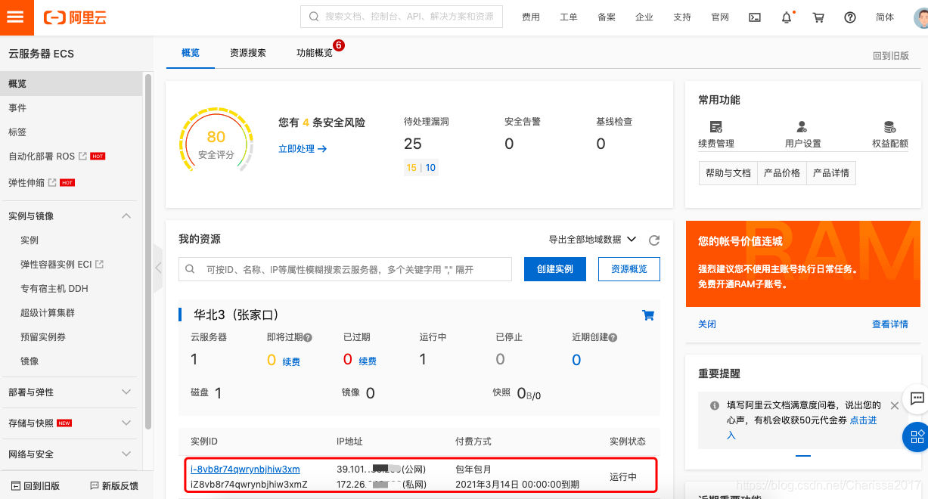928x499 pixels.
Task: Click the 续费管理 renewal icon
Action: [x=716, y=127]
